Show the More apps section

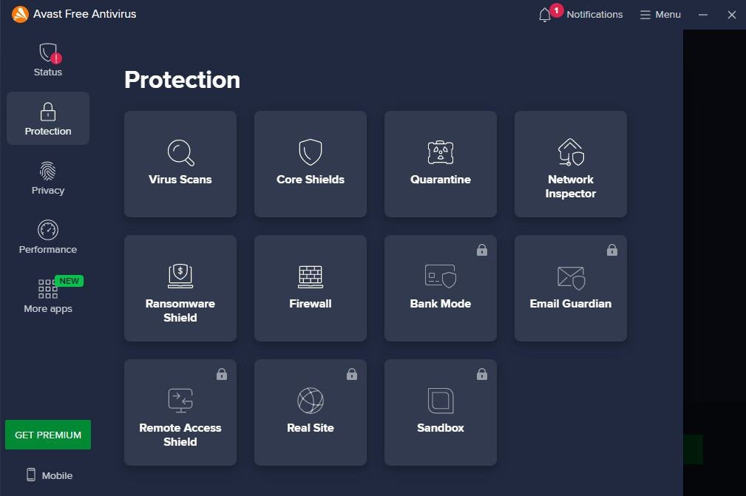click(48, 296)
